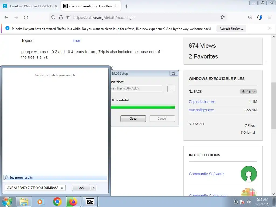Open Firefox hamburger application menu
The width and height of the screenshot is (276, 207).
270,17
